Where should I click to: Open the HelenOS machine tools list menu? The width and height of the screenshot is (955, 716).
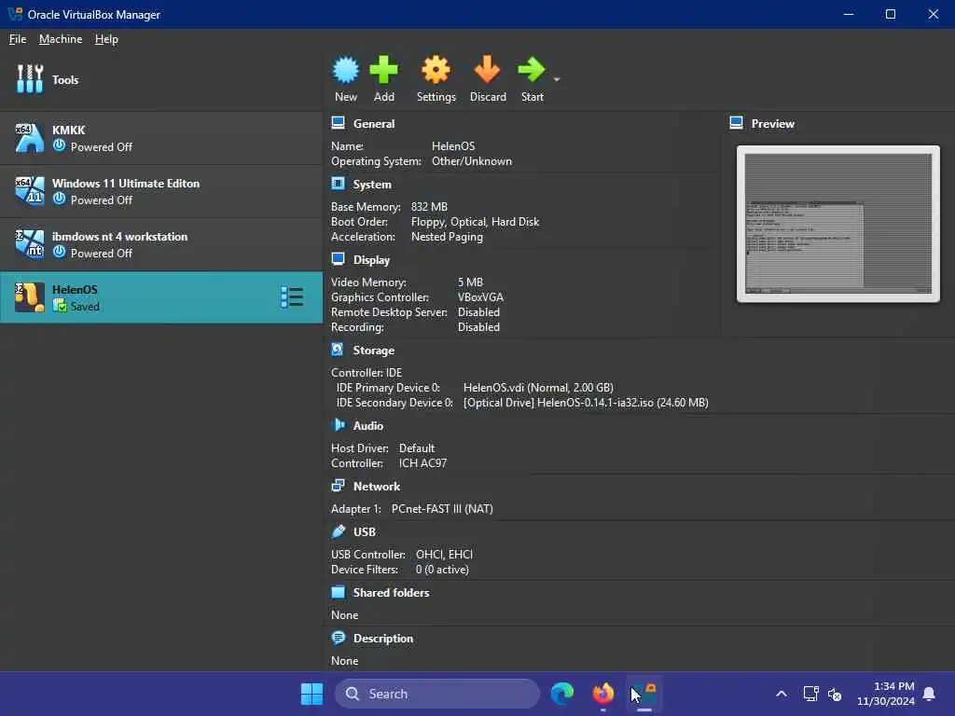tap(292, 297)
